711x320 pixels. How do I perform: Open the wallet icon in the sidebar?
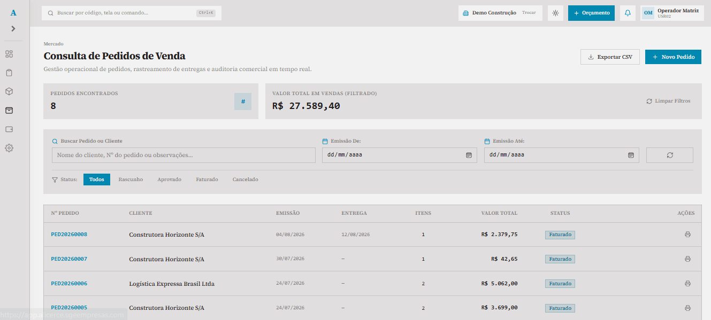[9, 129]
